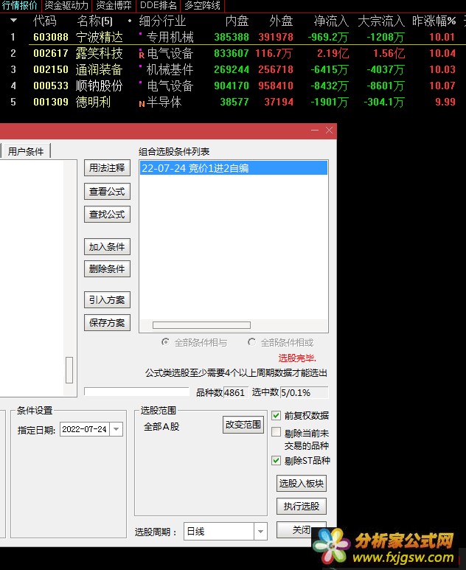Minimize the stock selector dialog
Screen dimensions: 466x570
pos(315,130)
